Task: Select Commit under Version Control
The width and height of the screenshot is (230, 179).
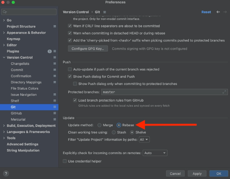Action: (17, 70)
